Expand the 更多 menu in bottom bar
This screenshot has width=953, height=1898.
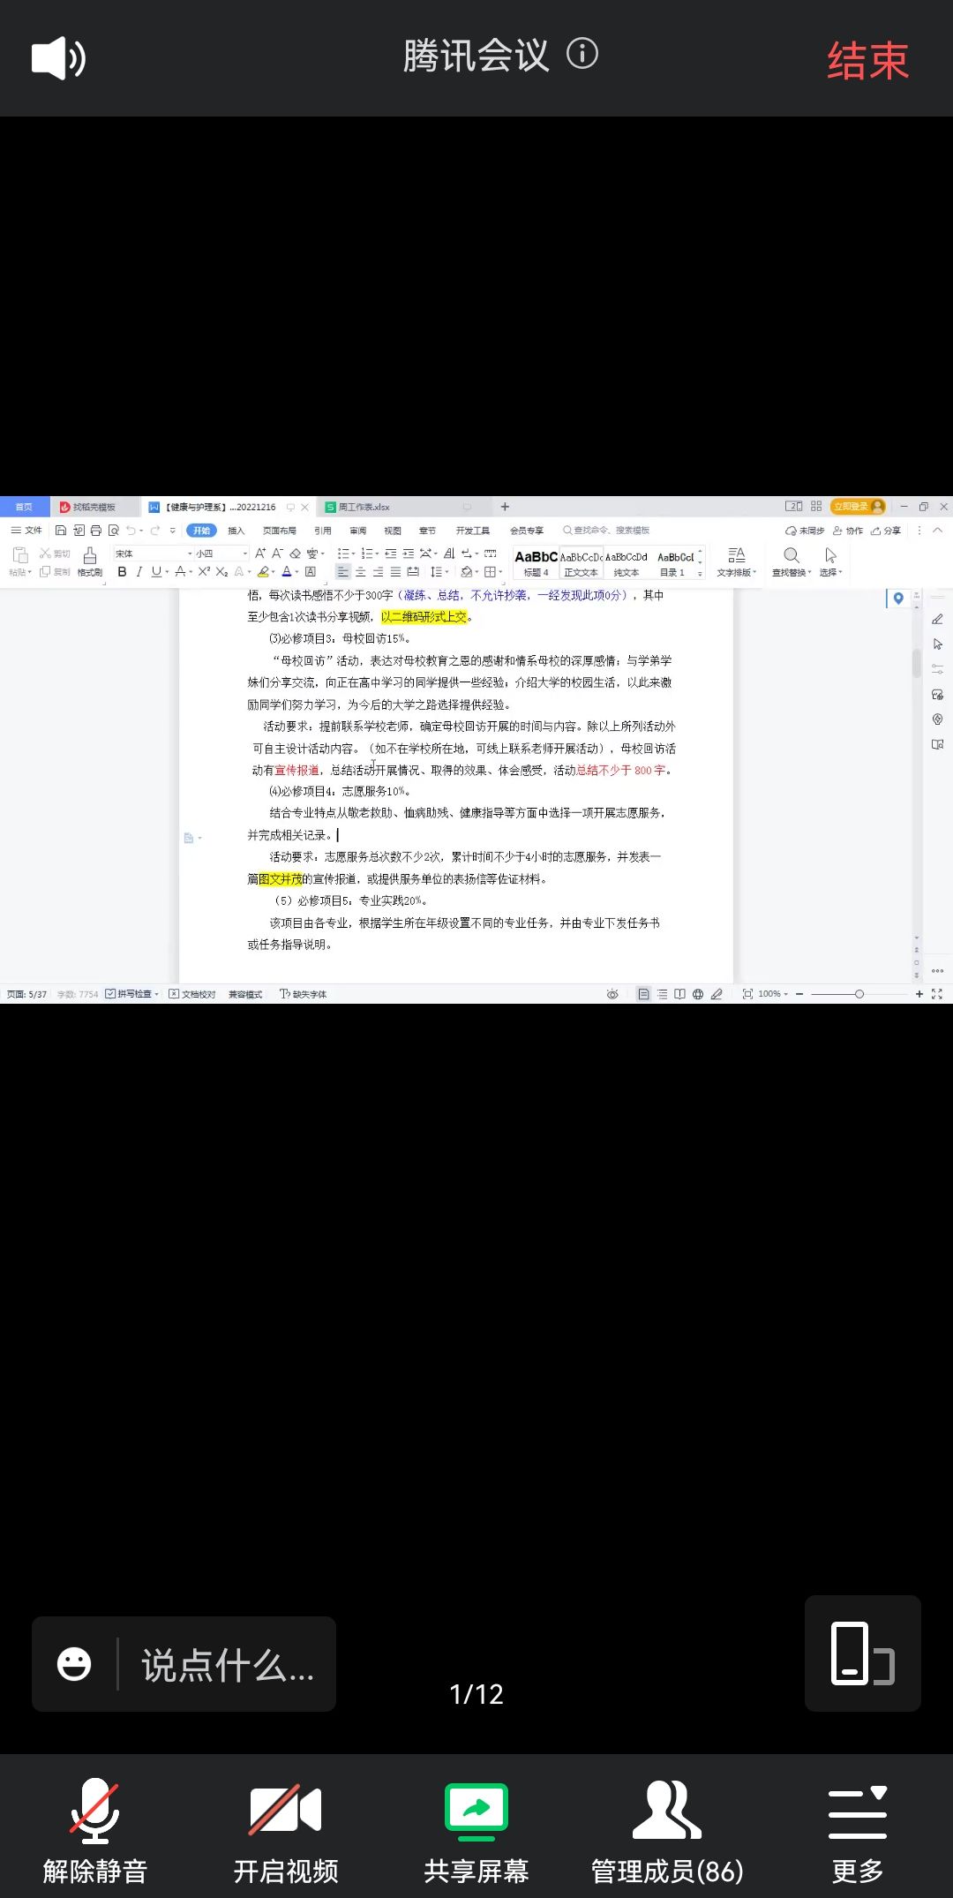(x=857, y=1833)
